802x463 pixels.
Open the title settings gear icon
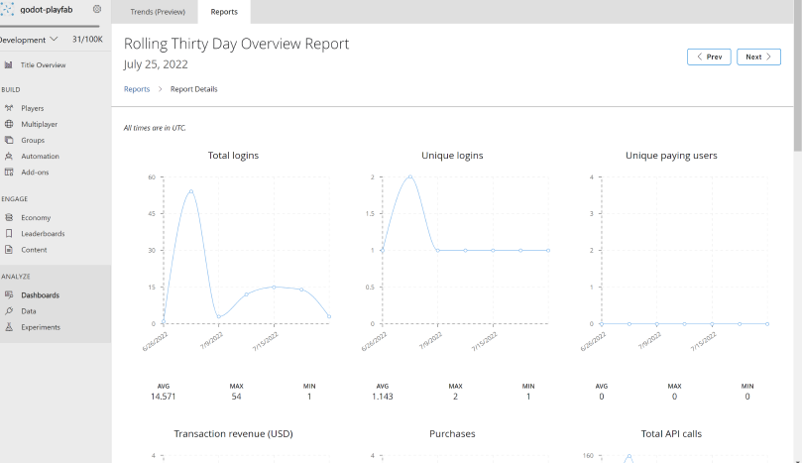[x=97, y=9]
